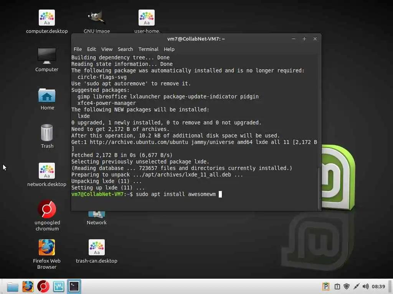Open the terminal File menu
This screenshot has height=294, width=393.
(x=78, y=49)
